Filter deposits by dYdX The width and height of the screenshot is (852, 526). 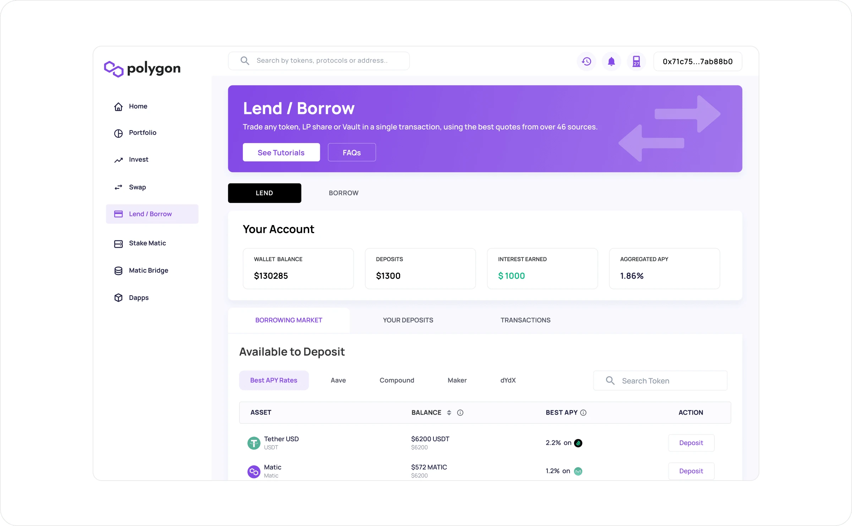point(508,380)
